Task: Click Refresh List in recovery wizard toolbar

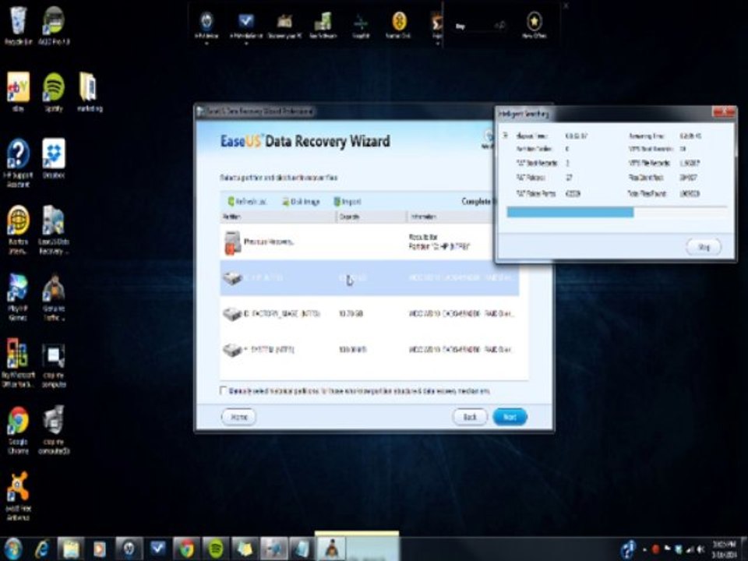Action: [247, 202]
